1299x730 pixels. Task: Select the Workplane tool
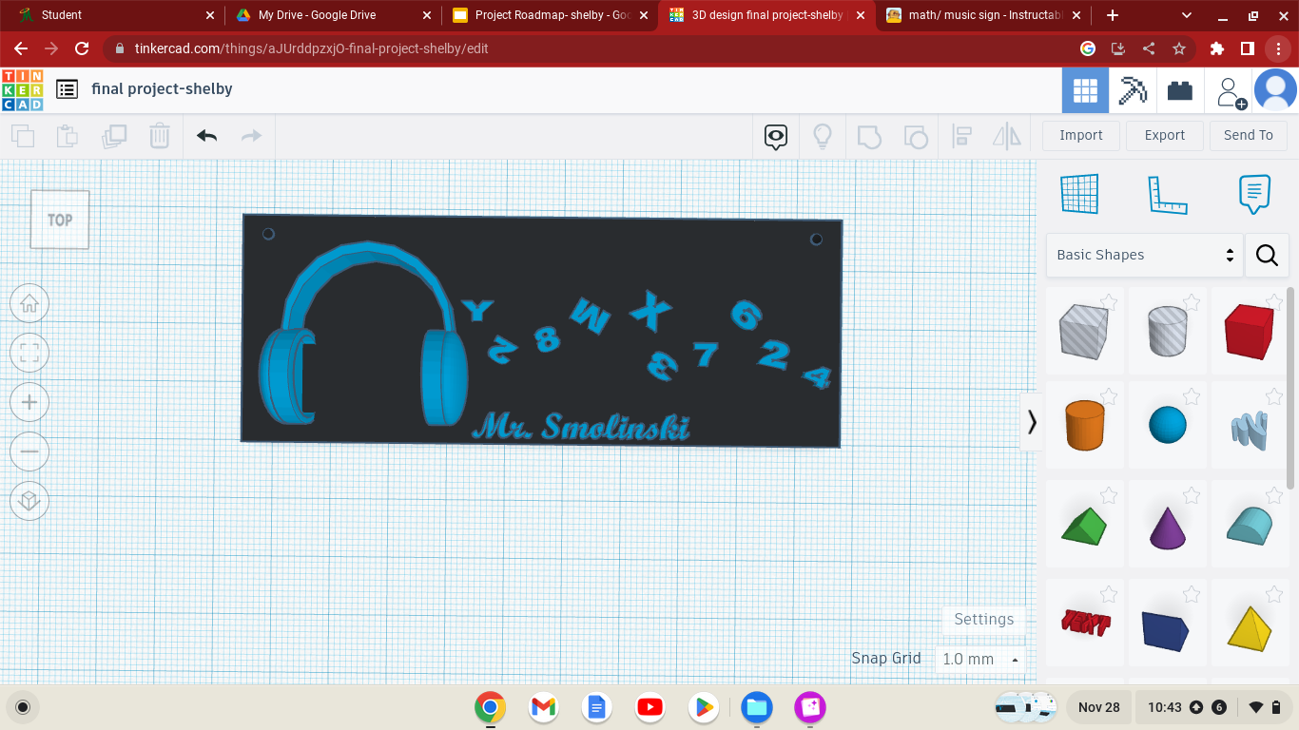coord(1079,193)
